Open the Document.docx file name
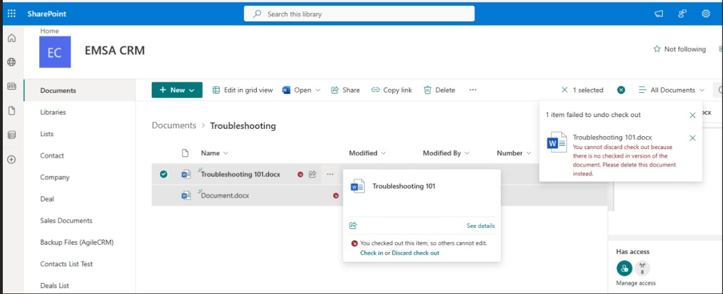Image resolution: width=723 pixels, height=294 pixels. pos(225,195)
